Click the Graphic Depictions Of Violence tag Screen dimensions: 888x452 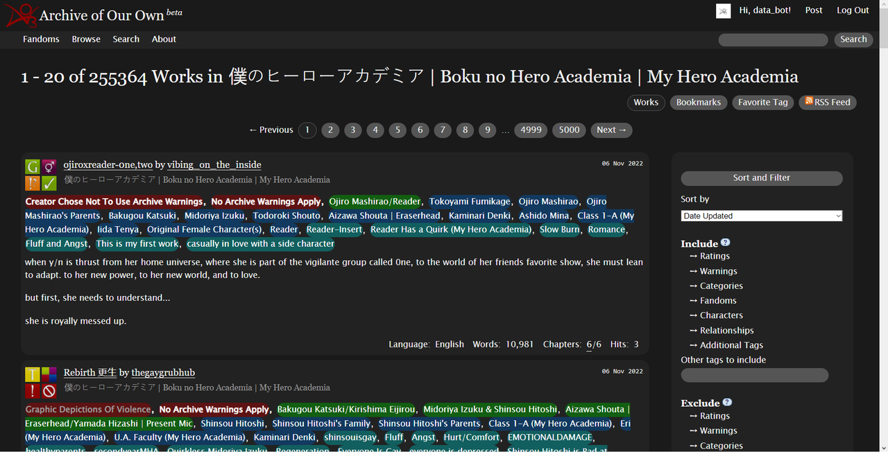point(88,409)
